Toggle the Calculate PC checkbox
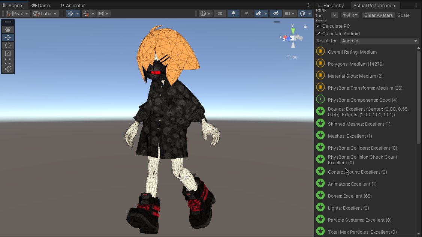422x237 pixels. click(319, 26)
